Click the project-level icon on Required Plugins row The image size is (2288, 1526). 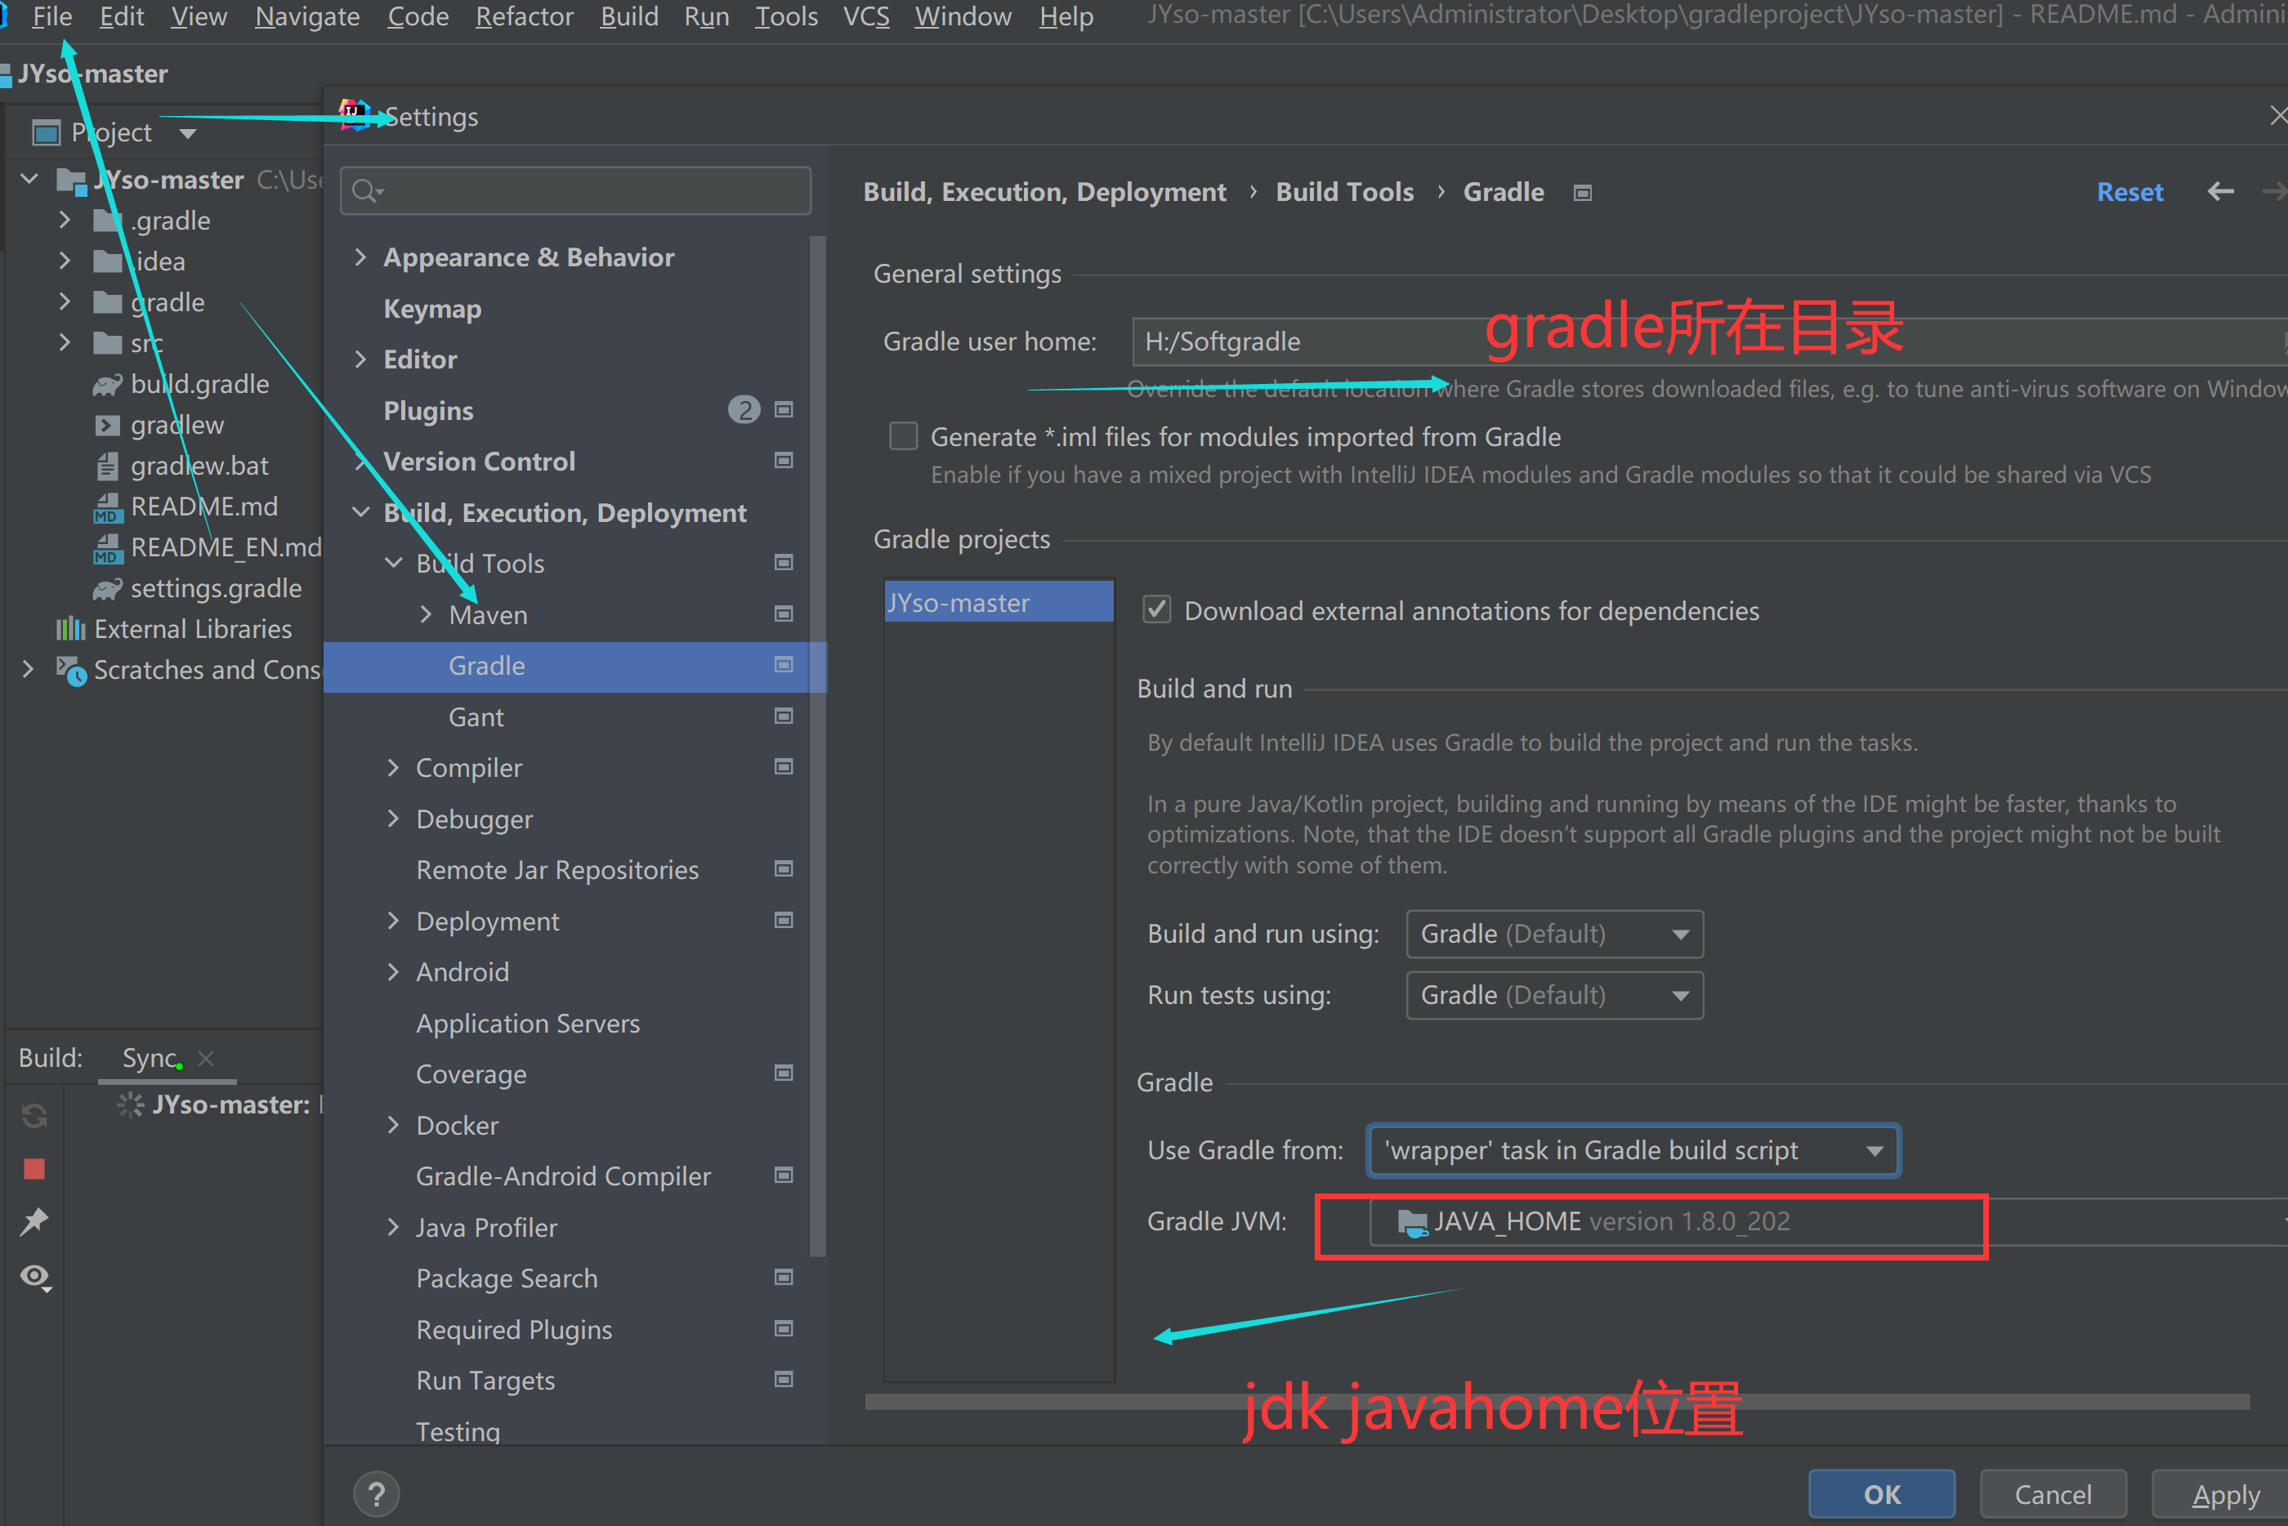click(x=784, y=1329)
